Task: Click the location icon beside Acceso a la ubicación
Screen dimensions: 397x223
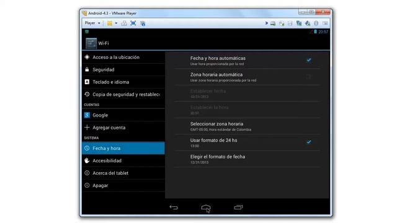Action: [x=87, y=57]
